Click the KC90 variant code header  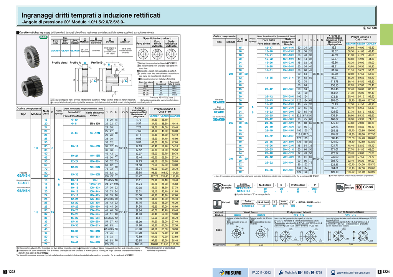coord(237,215)
